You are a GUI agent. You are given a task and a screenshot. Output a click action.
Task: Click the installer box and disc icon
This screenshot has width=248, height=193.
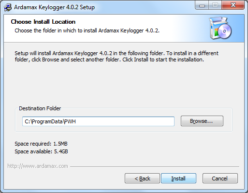tap(220, 28)
